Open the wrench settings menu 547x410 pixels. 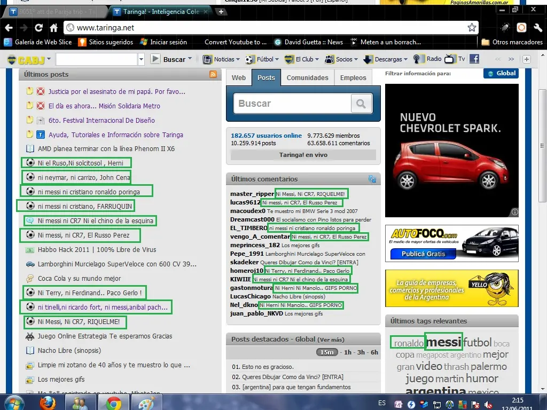[x=537, y=28]
